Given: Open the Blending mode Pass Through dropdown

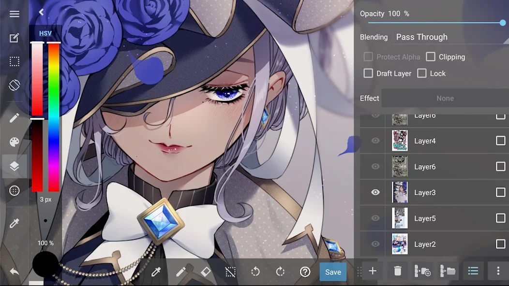Looking at the screenshot, I should (421, 37).
